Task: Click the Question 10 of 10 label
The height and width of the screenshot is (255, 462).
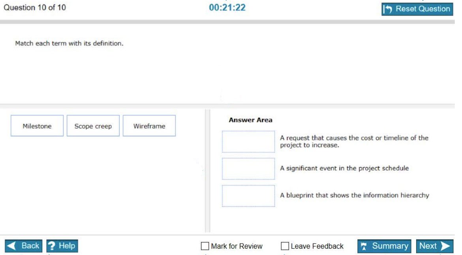Action: pos(35,8)
